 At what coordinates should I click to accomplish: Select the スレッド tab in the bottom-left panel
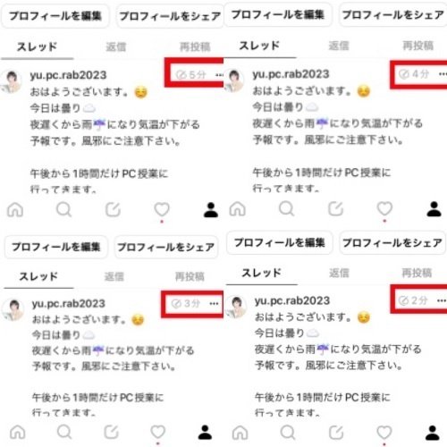(38, 276)
